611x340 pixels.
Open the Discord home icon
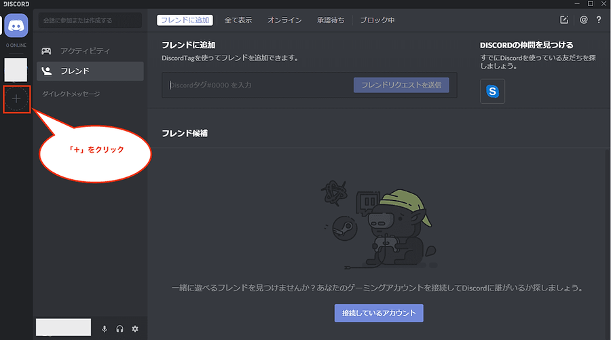(16, 26)
